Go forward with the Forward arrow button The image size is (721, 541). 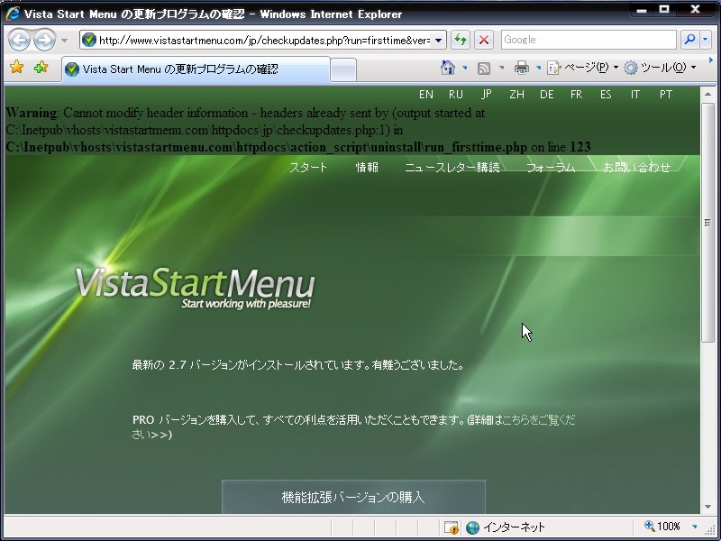pos(44,41)
